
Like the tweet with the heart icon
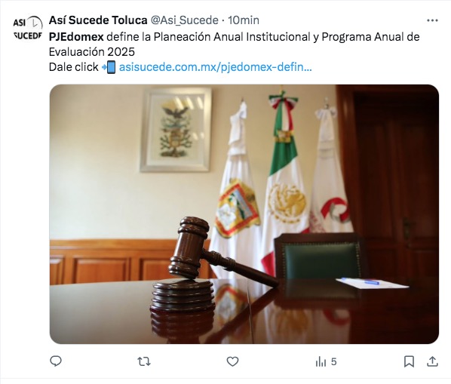[233, 361]
